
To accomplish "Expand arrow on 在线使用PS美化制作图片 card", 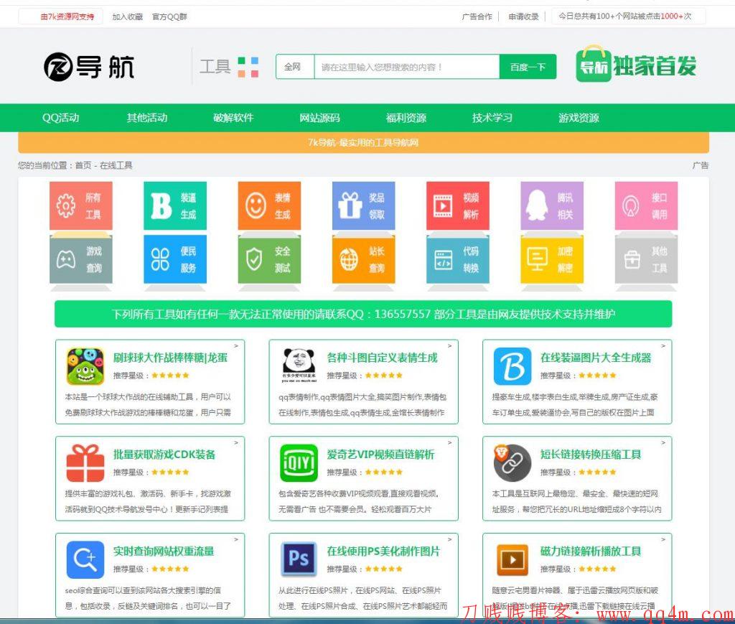I will pyautogui.click(x=450, y=539).
